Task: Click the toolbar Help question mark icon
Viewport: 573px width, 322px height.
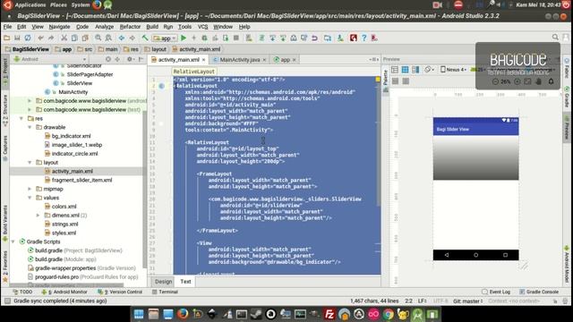Action: (364, 38)
